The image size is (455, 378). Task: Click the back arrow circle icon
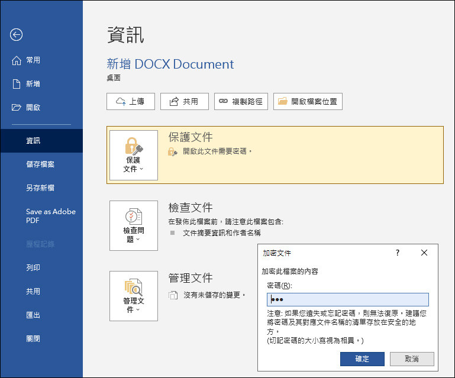coord(16,35)
